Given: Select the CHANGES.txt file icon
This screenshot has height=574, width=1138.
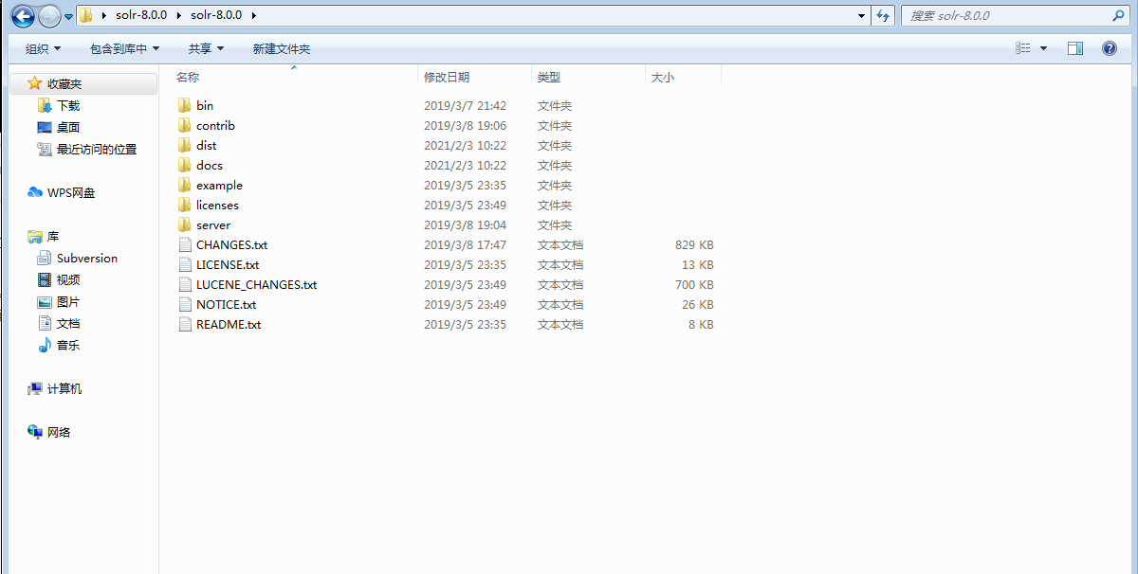Looking at the screenshot, I should point(185,245).
